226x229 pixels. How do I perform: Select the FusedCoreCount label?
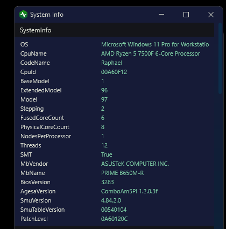pos(42,118)
